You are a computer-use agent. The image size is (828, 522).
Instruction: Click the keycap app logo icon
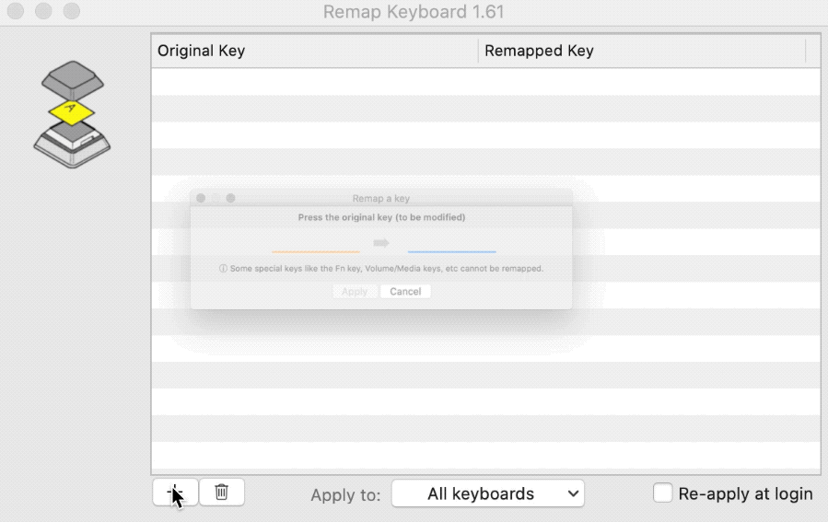click(x=73, y=114)
